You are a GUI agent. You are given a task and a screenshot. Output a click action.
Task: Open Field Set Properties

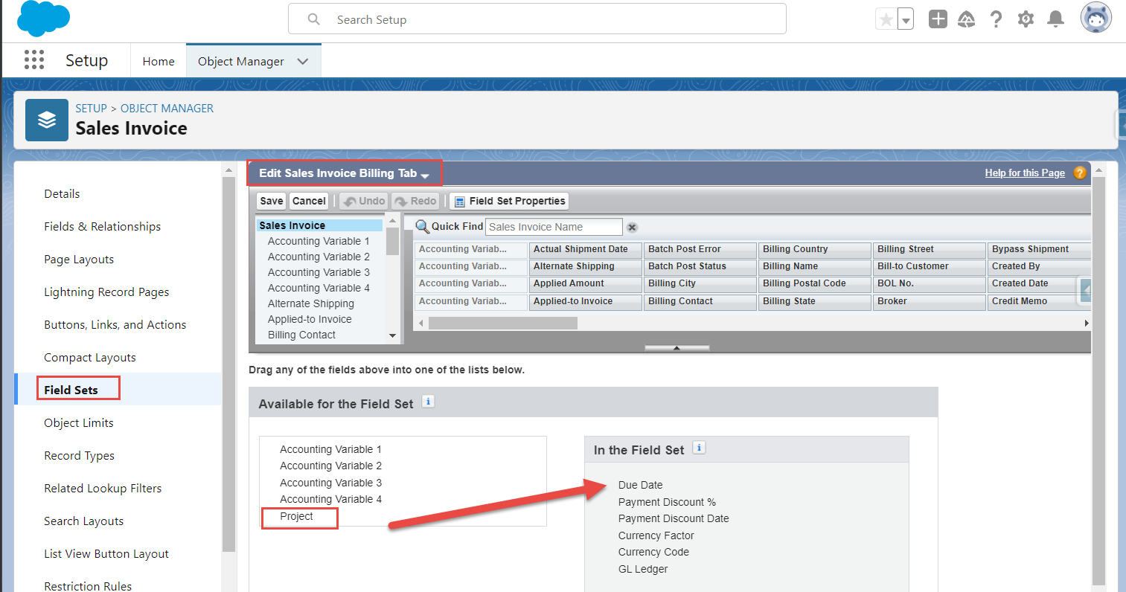pyautogui.click(x=509, y=201)
